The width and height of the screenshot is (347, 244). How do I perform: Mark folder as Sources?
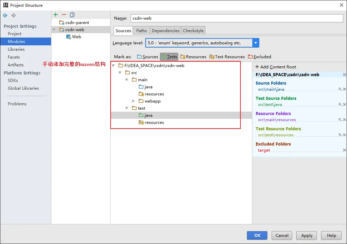pos(147,57)
